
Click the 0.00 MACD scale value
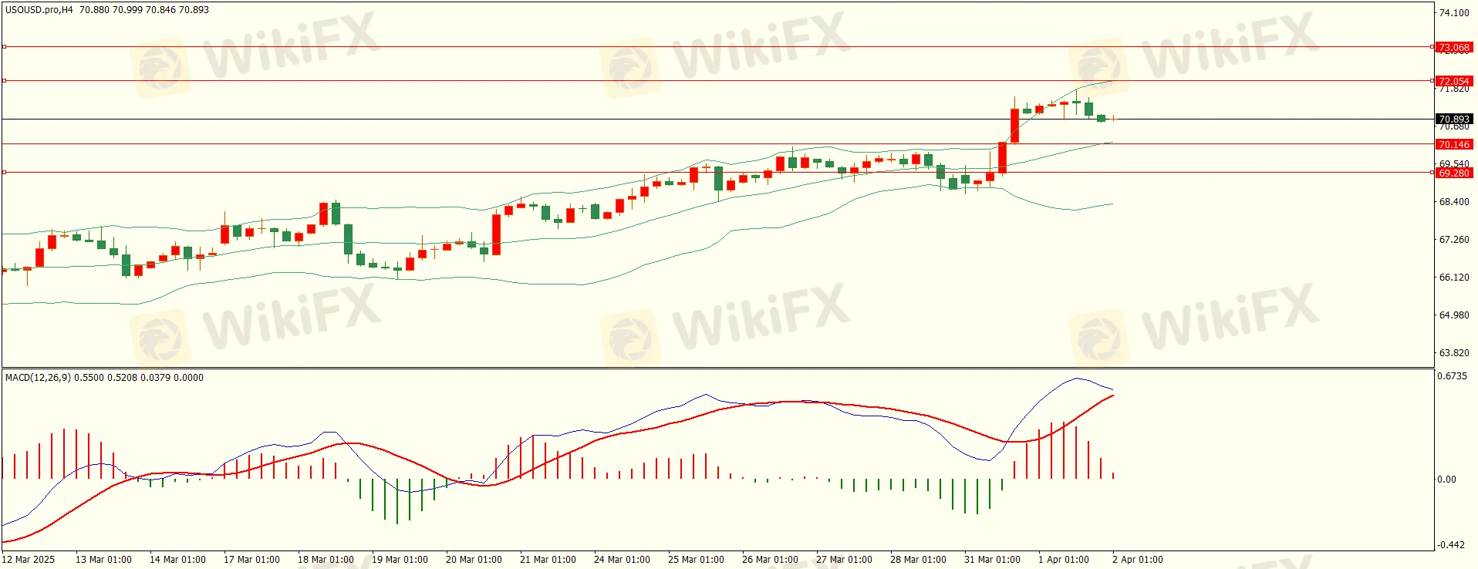click(1447, 480)
